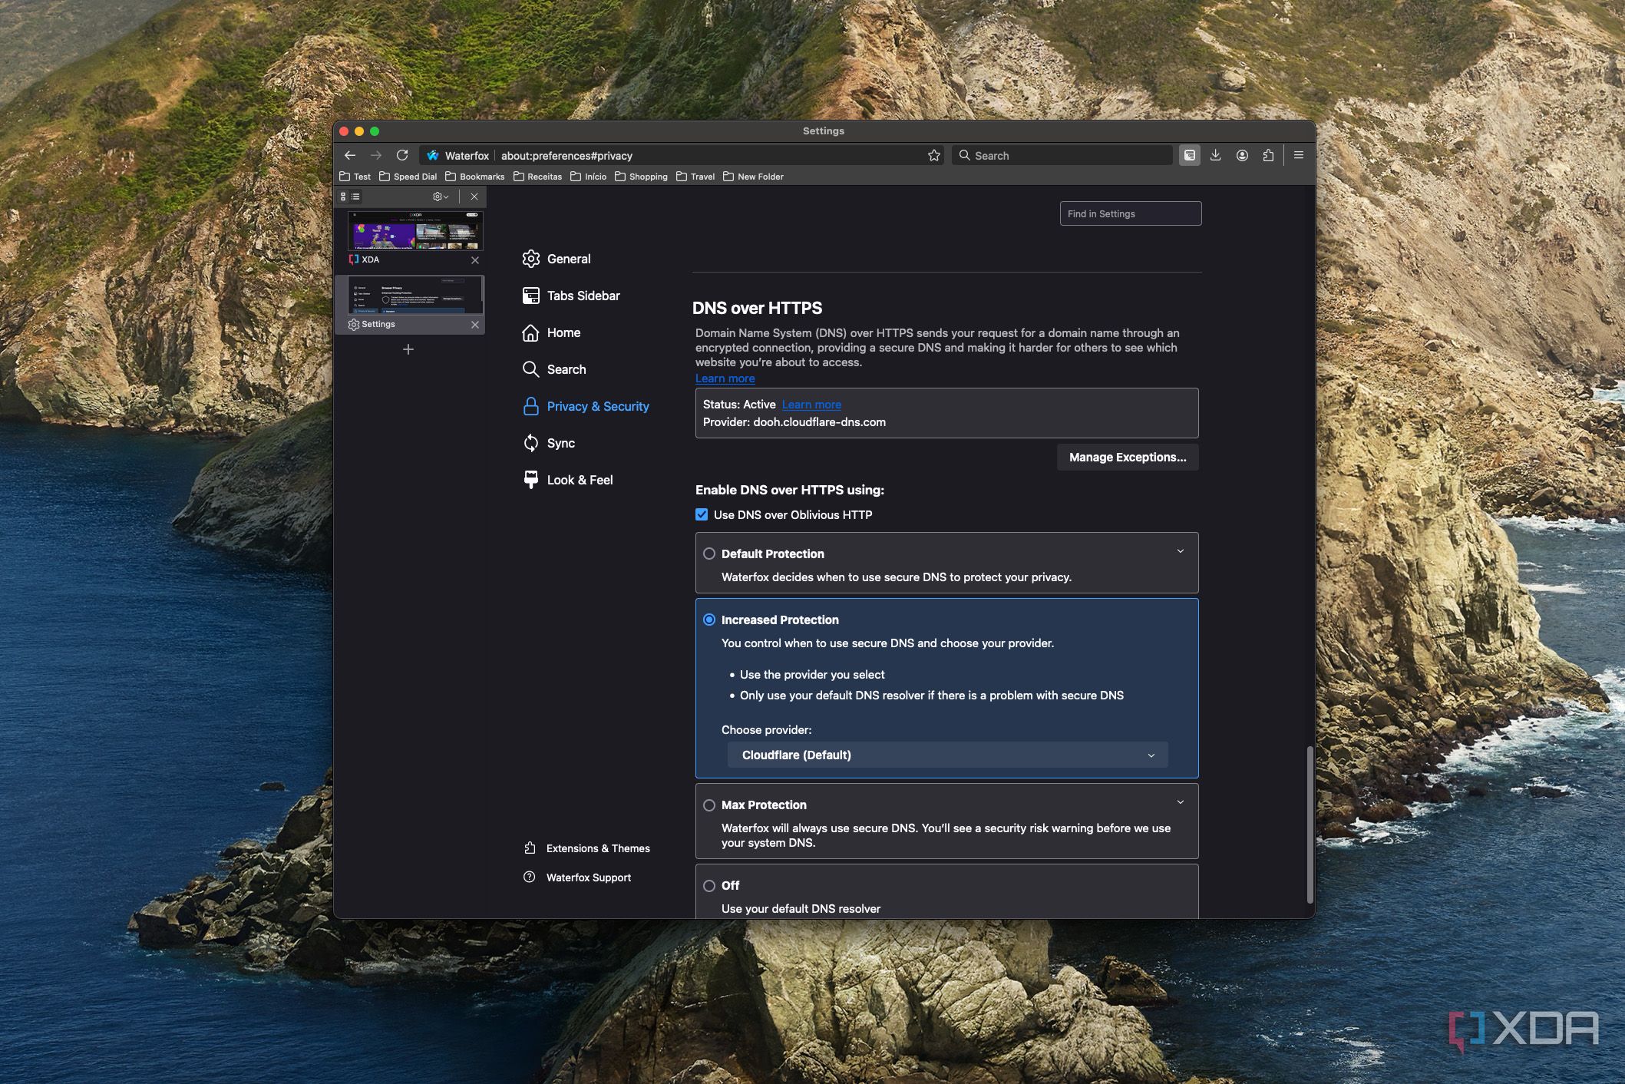Click the Privacy & Security lock icon
The width and height of the screenshot is (1625, 1084).
click(530, 406)
